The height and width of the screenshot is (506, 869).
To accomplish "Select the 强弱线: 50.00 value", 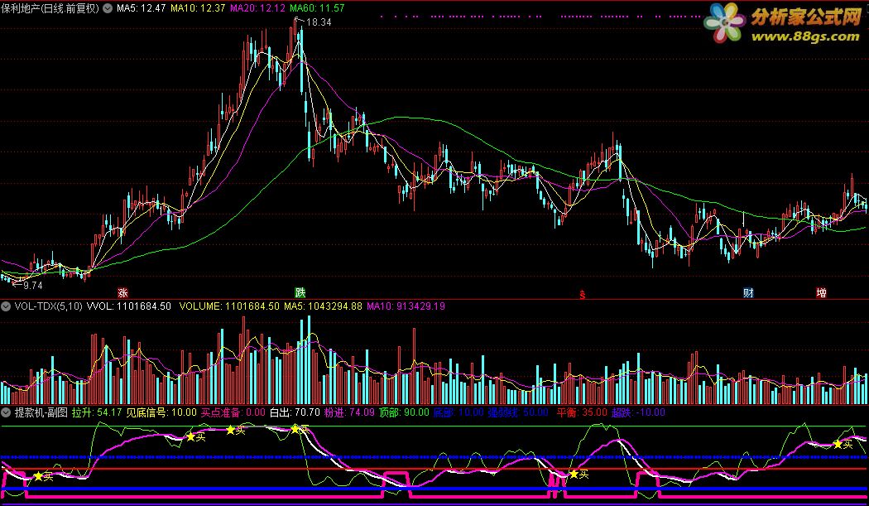I will (518, 412).
